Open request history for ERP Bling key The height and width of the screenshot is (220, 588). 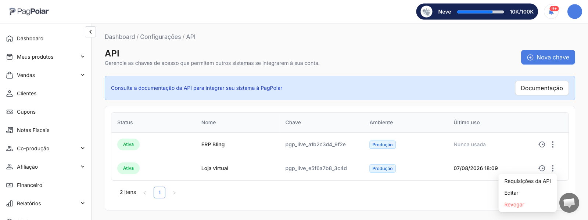542,144
